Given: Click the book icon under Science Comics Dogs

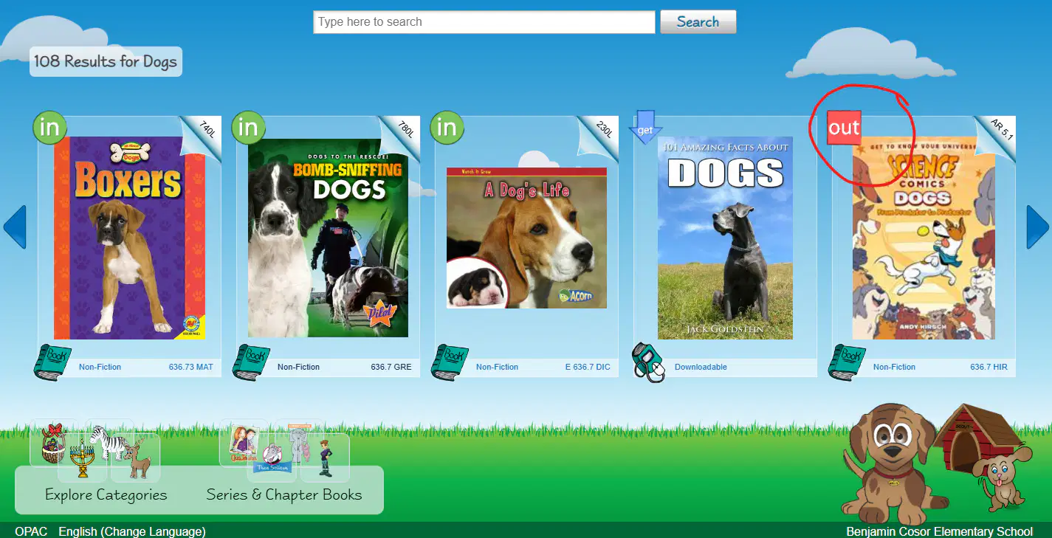Looking at the screenshot, I should pyautogui.click(x=847, y=362).
